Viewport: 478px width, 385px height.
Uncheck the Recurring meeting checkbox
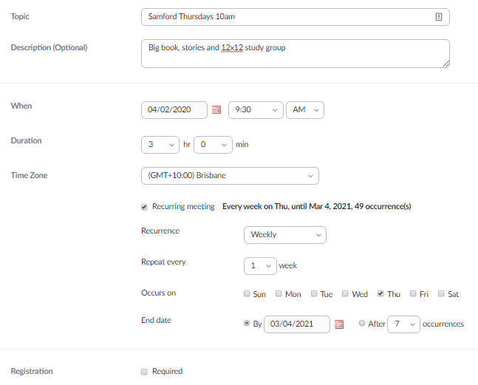[x=144, y=207]
